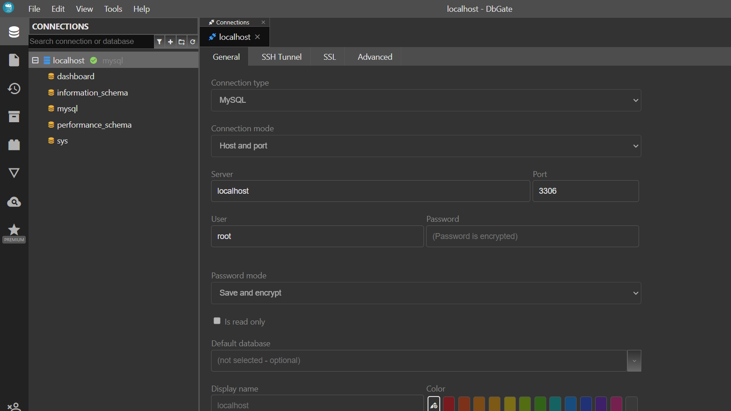731x411 pixels.
Task: Click the add connection folder icon
Action: (x=182, y=42)
